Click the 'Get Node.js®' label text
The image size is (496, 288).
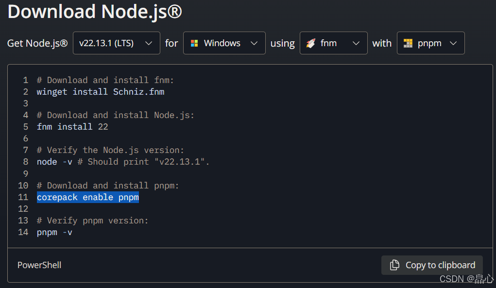[x=37, y=43]
